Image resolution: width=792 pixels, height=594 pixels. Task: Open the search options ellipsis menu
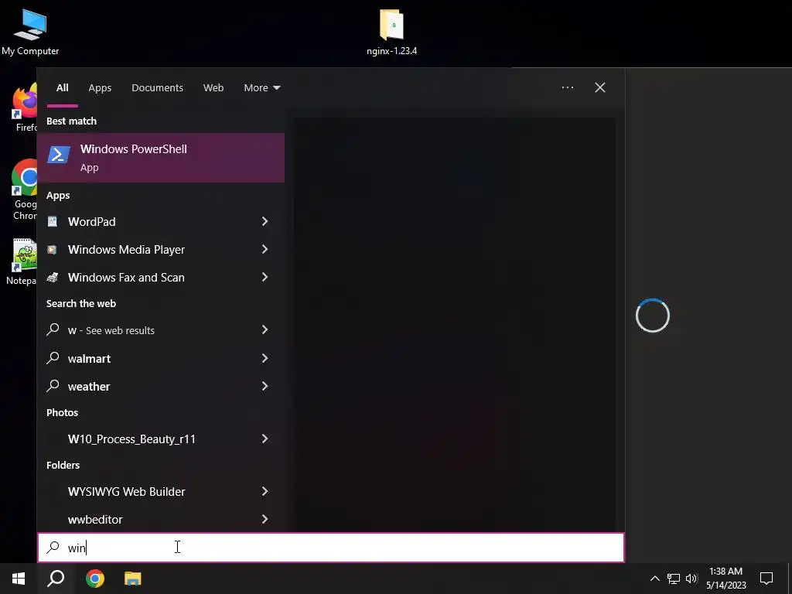[567, 87]
